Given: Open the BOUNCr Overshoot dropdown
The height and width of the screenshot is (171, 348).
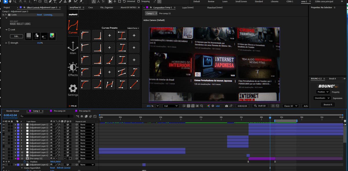Looking at the screenshot, I should [322, 98].
